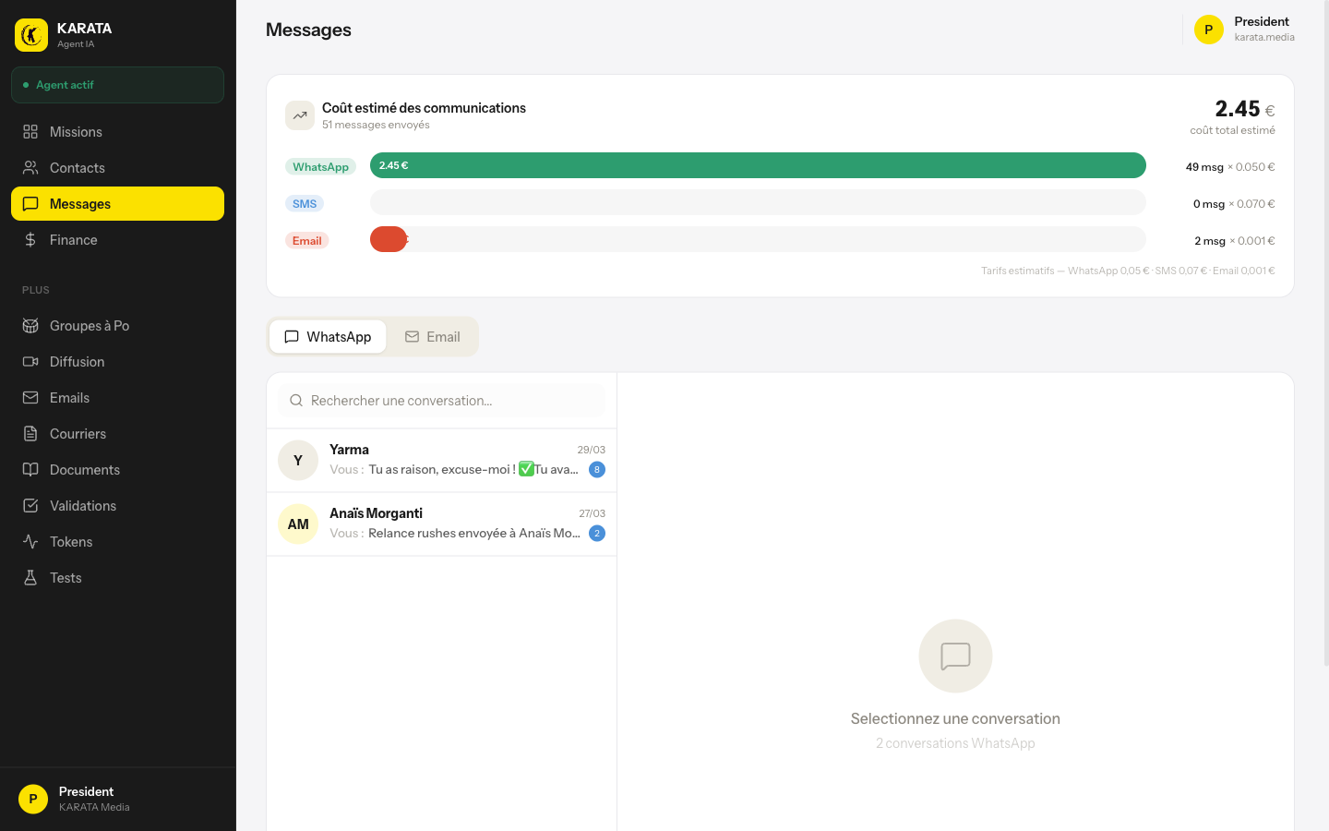
Task: Click the 'Tarifs estimatifs' footnote
Action: point(1128,271)
